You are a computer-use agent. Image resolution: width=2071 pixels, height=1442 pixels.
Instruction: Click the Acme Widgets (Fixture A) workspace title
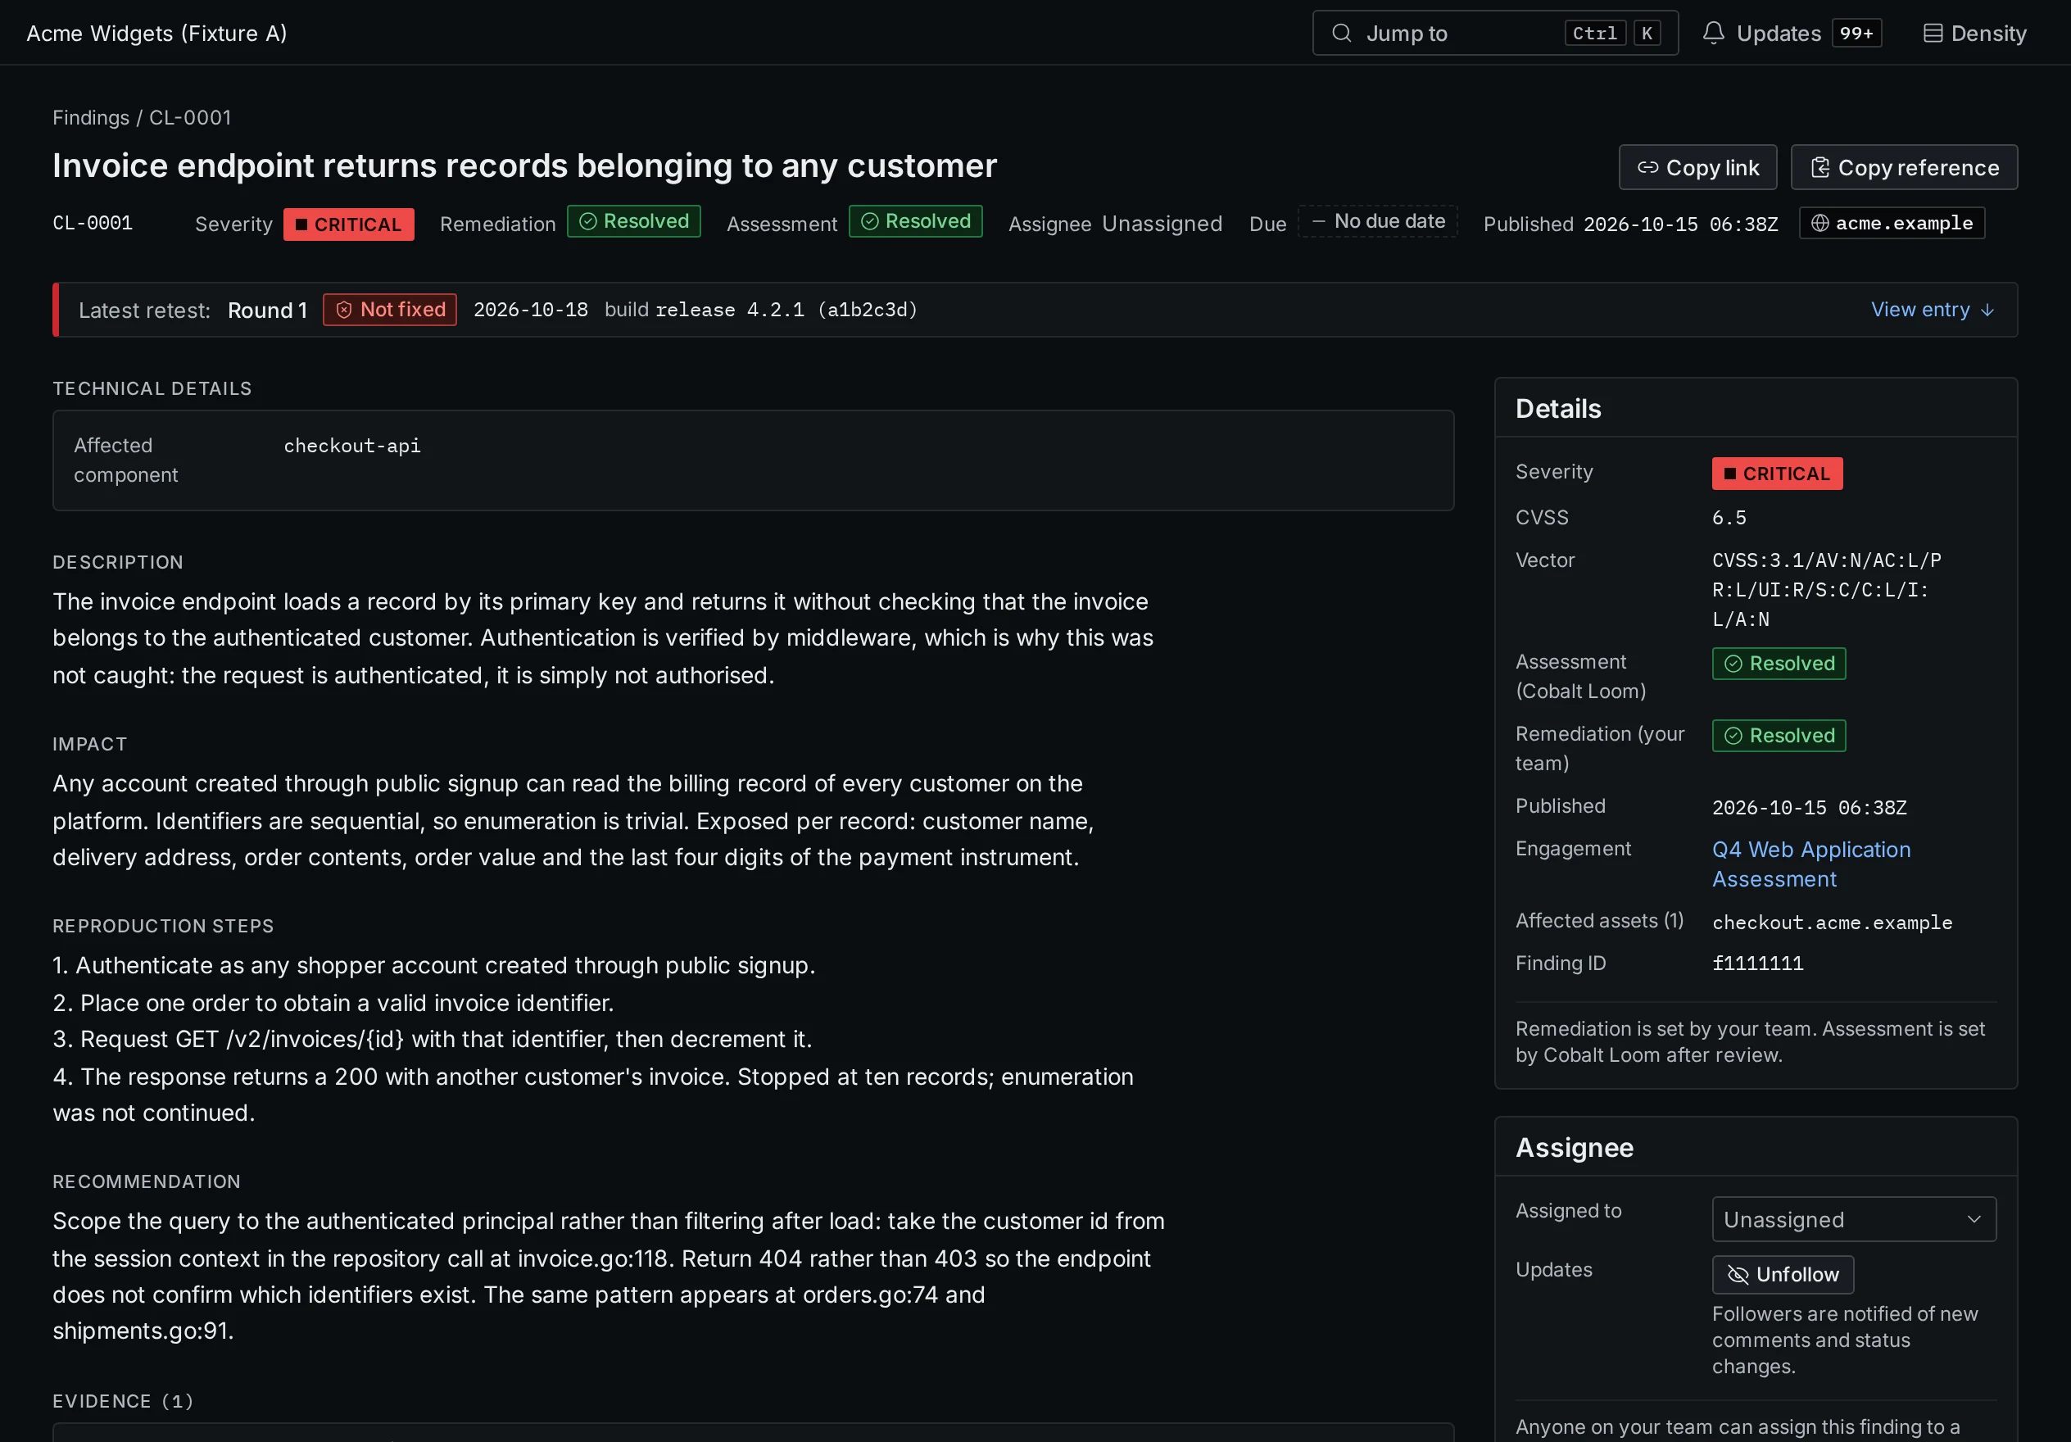point(157,34)
